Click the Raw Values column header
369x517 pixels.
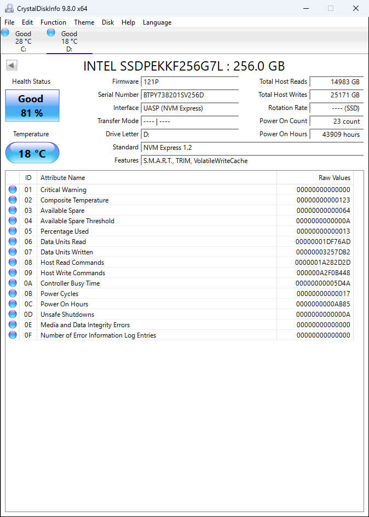[315, 178]
